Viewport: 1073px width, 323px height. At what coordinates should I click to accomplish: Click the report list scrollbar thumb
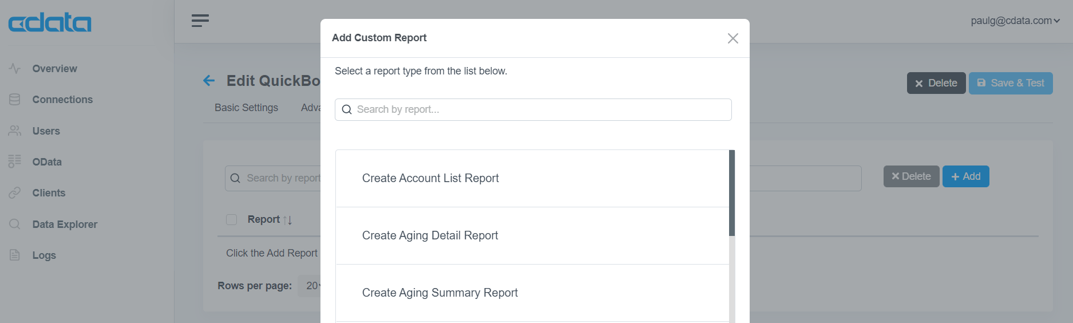(732, 193)
